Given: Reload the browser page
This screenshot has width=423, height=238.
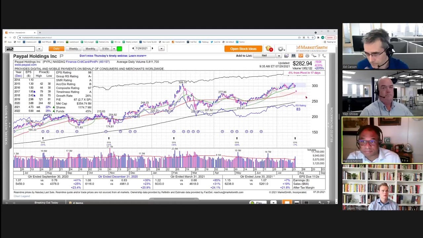Looking at the screenshot, I should [14, 37].
